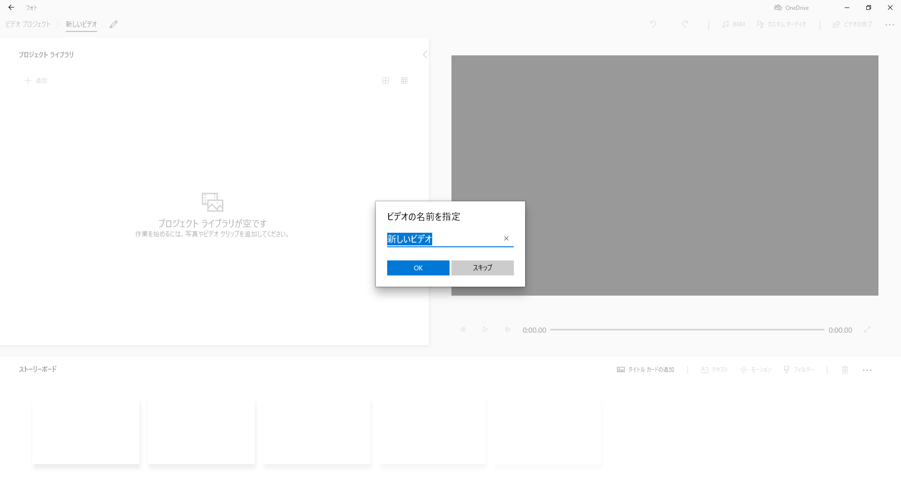Click the redo arrow icon

click(x=685, y=24)
